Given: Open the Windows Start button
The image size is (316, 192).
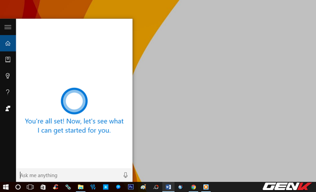Looking at the screenshot, I should click(6, 187).
